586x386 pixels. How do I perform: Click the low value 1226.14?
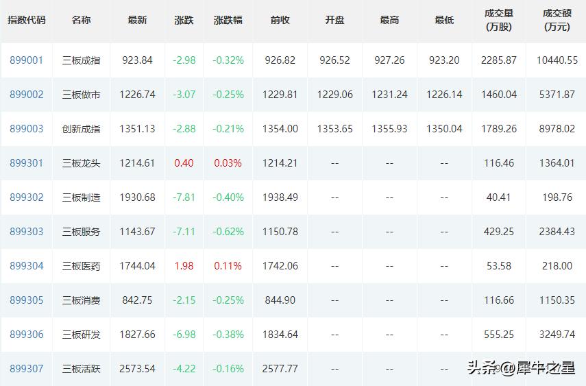444,94
